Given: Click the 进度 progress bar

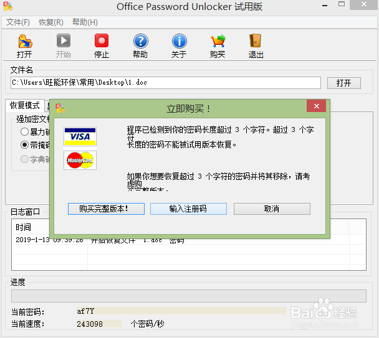Looking at the screenshot, I should coord(189,296).
